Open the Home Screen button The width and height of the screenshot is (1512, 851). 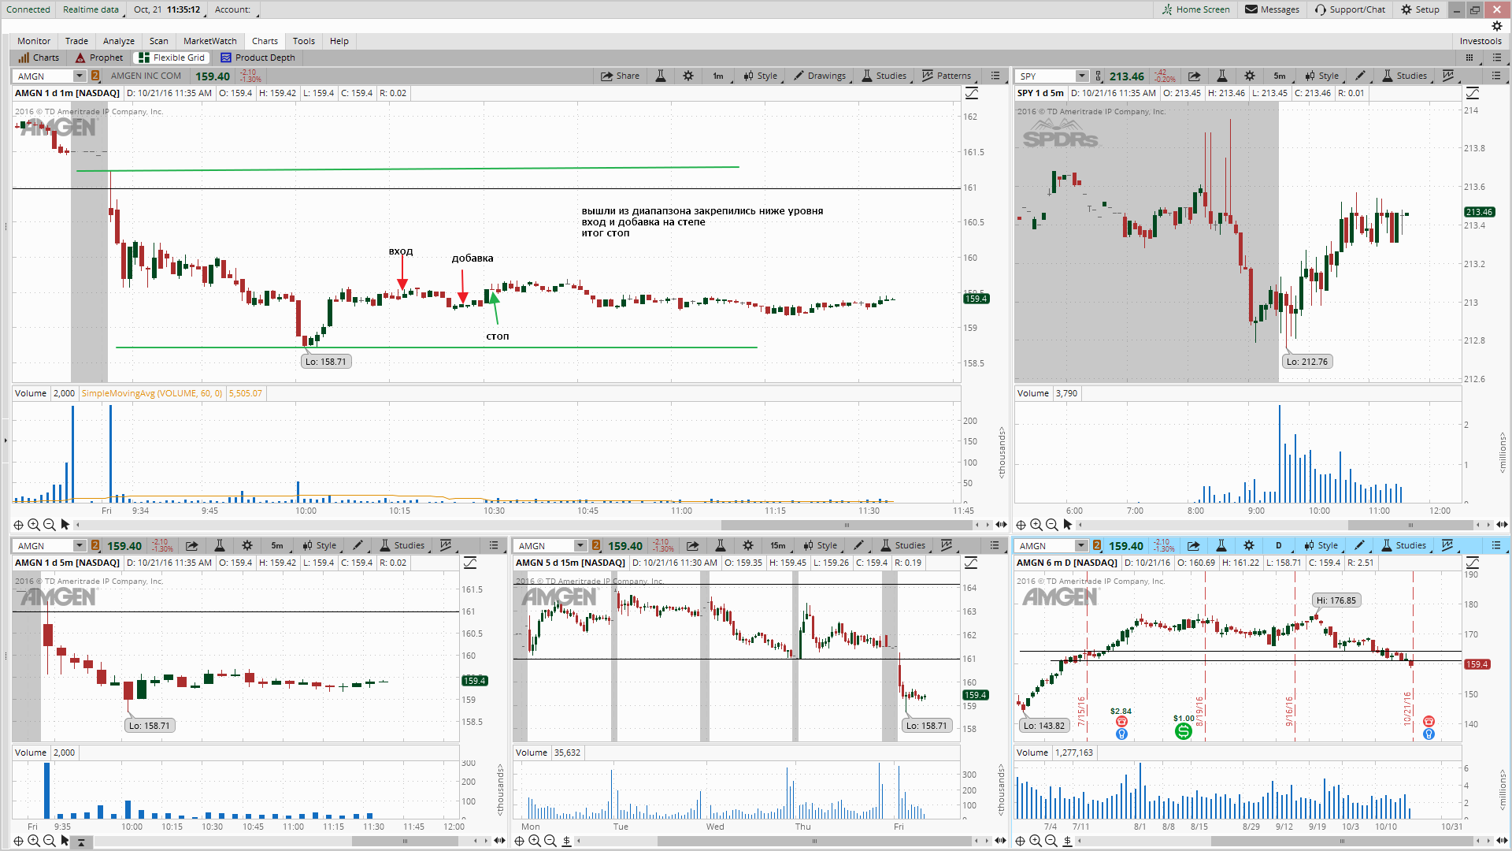[1196, 9]
